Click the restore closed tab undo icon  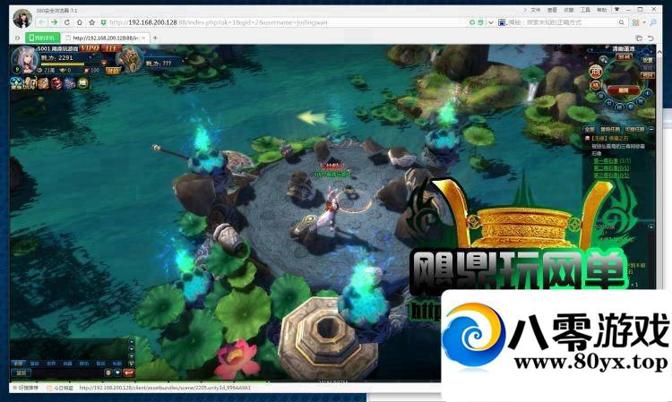click(650, 38)
